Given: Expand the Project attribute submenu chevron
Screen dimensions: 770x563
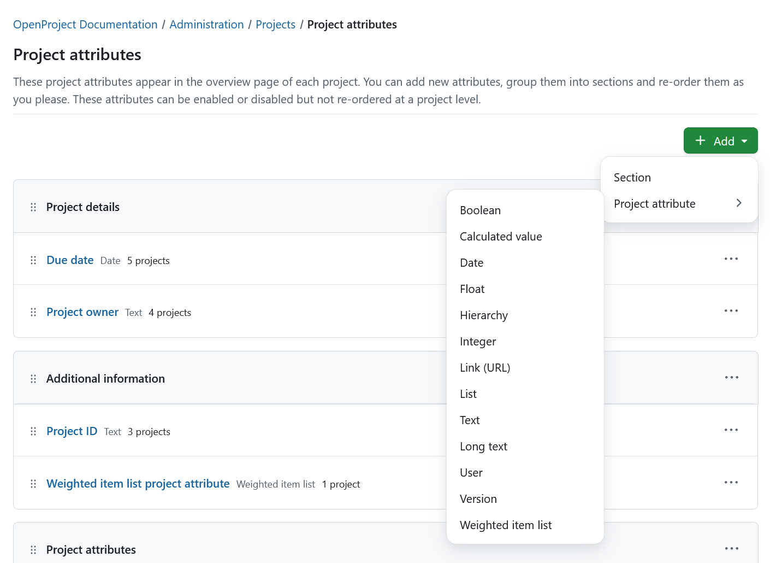Looking at the screenshot, I should click(x=739, y=203).
